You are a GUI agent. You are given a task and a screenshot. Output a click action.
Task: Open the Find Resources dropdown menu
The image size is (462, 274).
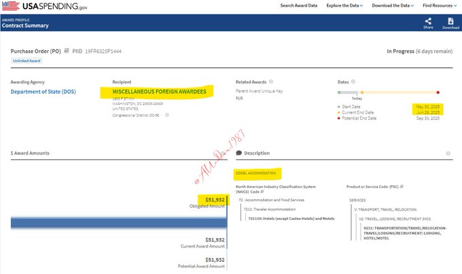[x=440, y=6]
